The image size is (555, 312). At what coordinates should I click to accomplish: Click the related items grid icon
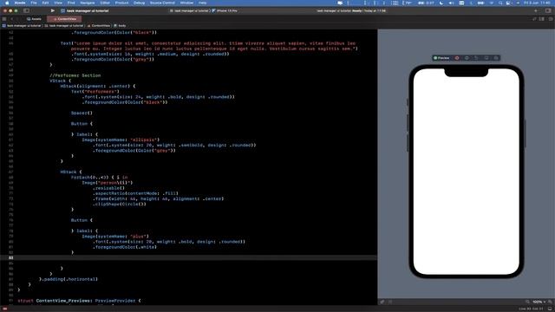(4, 19)
